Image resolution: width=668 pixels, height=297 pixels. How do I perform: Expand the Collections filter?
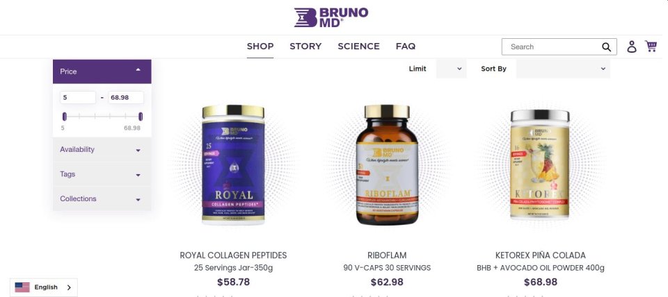coord(102,199)
